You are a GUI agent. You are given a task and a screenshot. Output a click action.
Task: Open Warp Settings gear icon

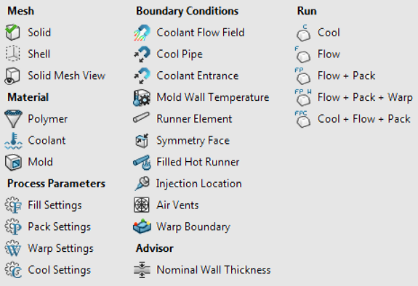[x=13, y=248]
